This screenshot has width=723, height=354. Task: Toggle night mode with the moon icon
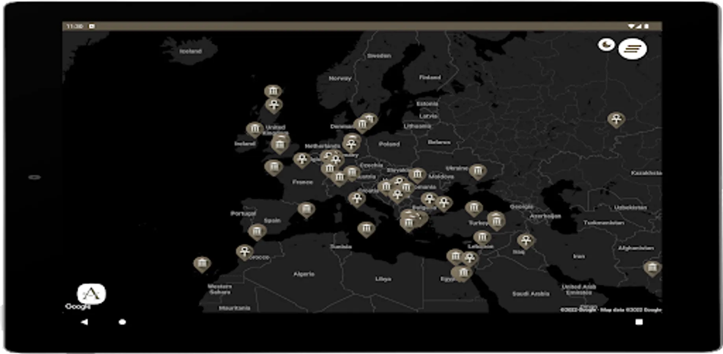pos(606,44)
